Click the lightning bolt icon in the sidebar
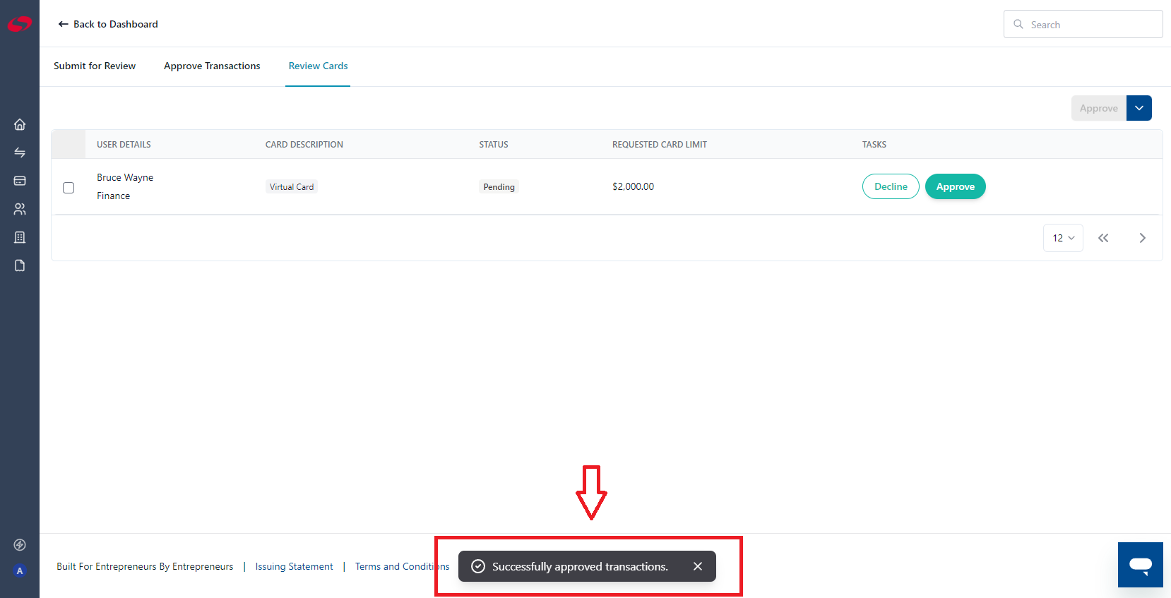 tap(20, 545)
